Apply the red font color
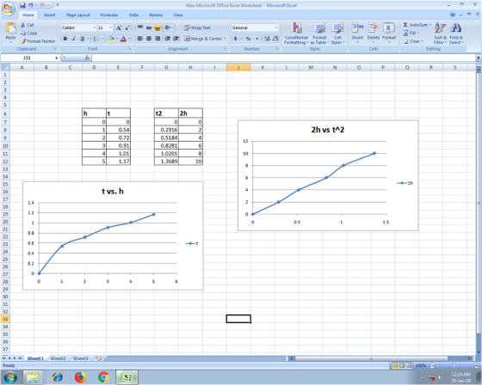Screen dimensions: 482x385 point(123,39)
